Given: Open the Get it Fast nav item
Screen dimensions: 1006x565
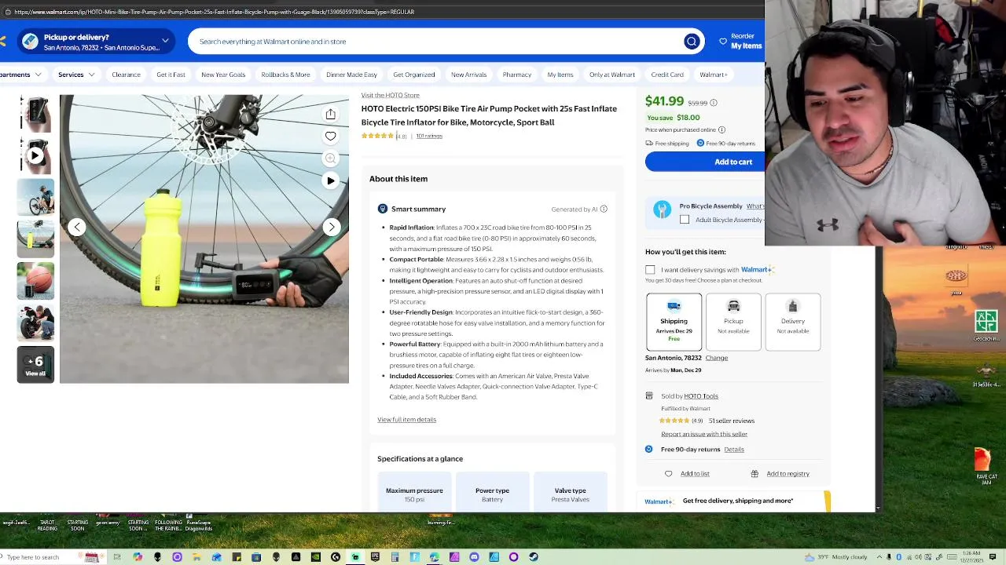Looking at the screenshot, I should click(x=171, y=75).
